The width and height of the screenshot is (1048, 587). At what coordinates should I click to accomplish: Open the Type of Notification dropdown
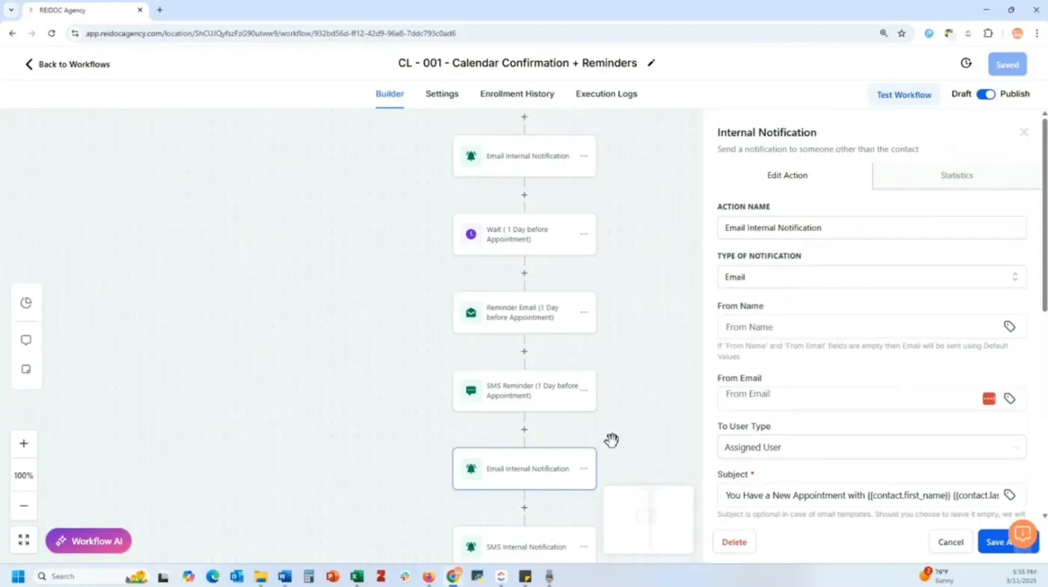pyautogui.click(x=872, y=277)
